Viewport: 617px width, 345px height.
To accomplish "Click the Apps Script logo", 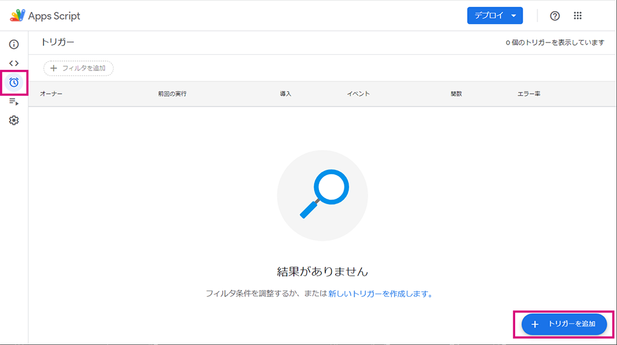I will tap(17, 15).
